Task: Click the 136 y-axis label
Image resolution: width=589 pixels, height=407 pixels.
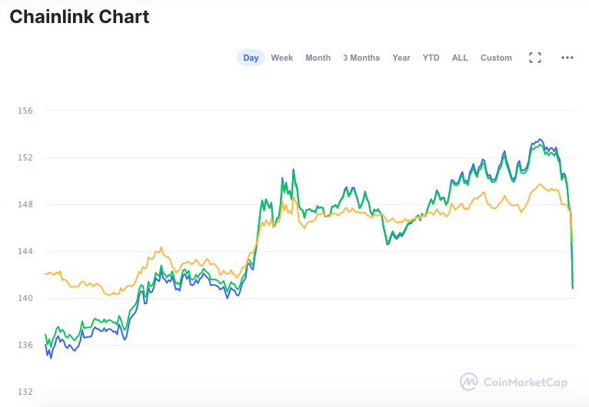Action: [x=25, y=345]
